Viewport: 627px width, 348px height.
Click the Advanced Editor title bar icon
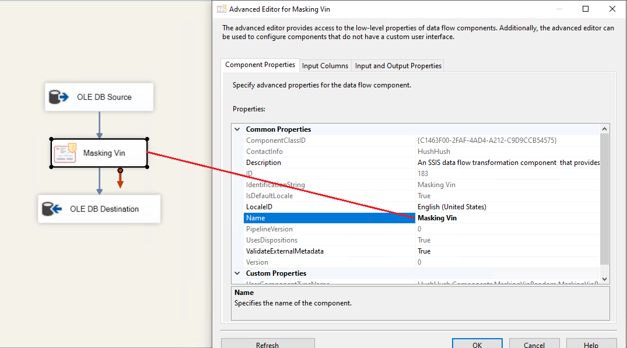click(222, 9)
